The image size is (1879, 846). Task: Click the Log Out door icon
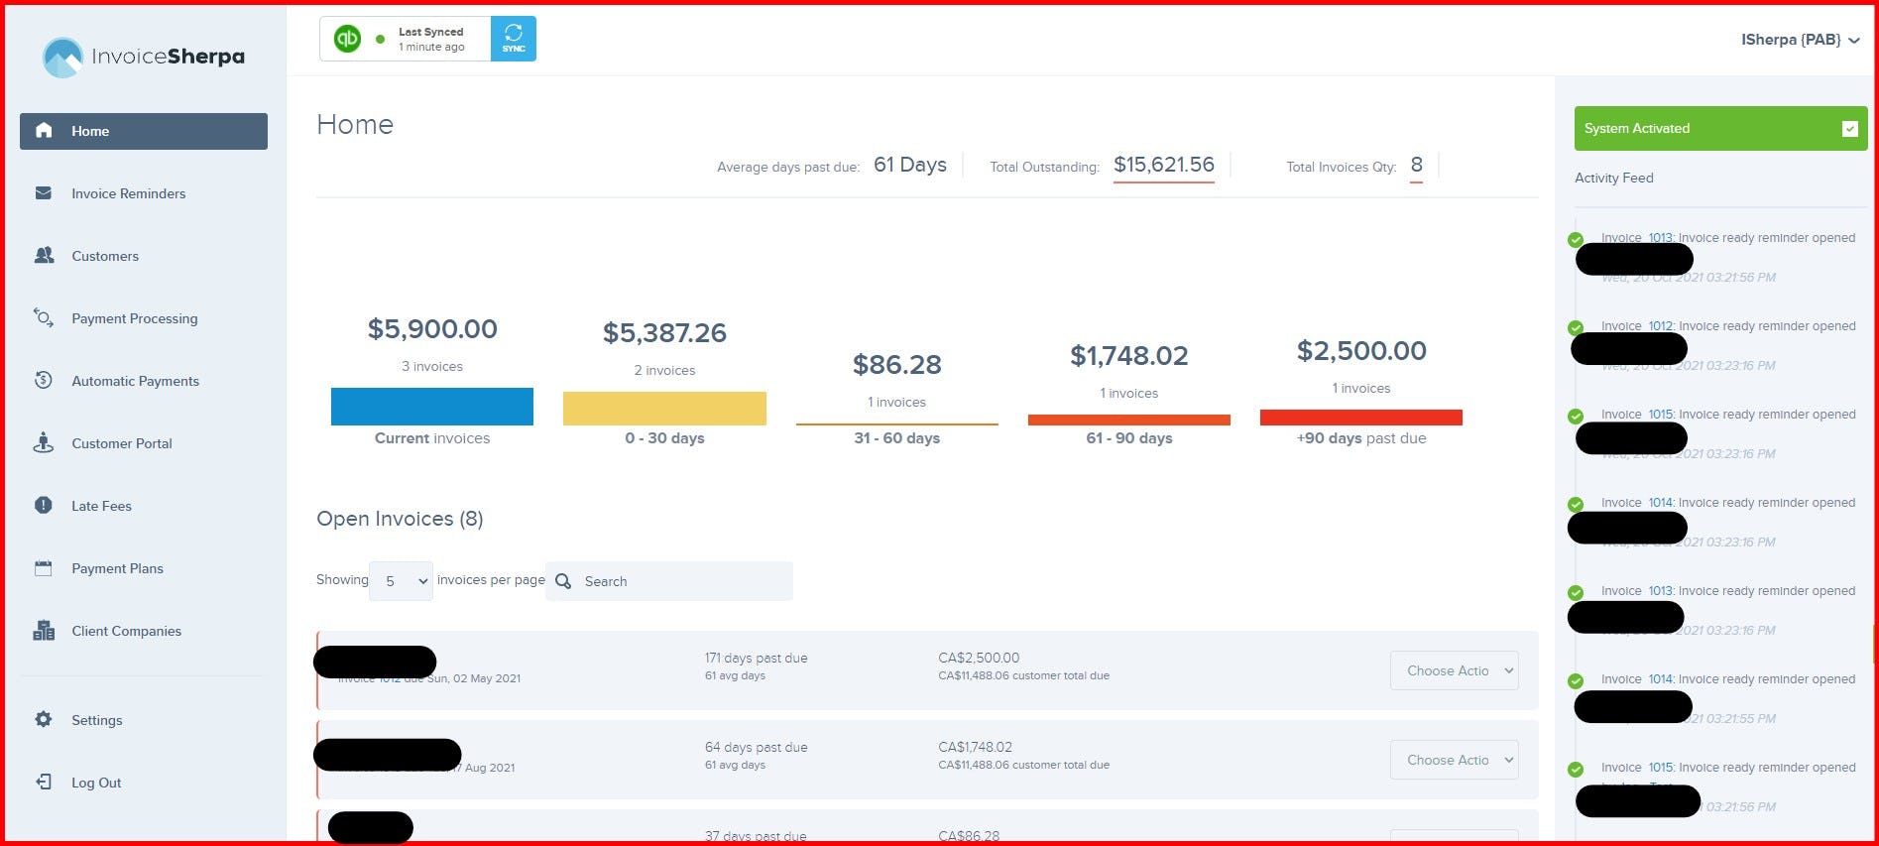coord(44,783)
